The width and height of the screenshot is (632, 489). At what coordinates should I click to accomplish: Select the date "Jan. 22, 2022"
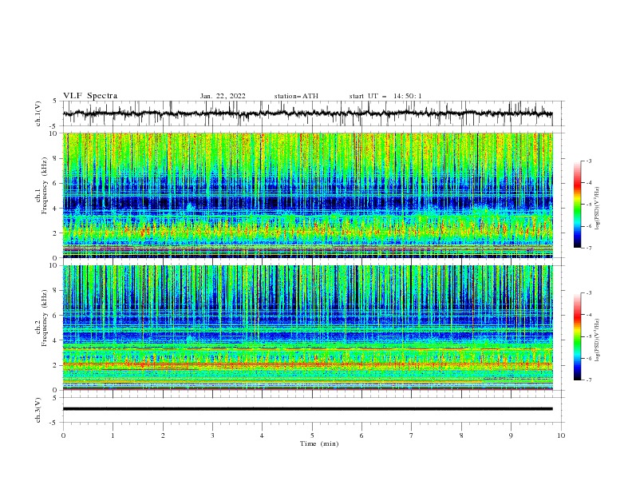coord(223,96)
